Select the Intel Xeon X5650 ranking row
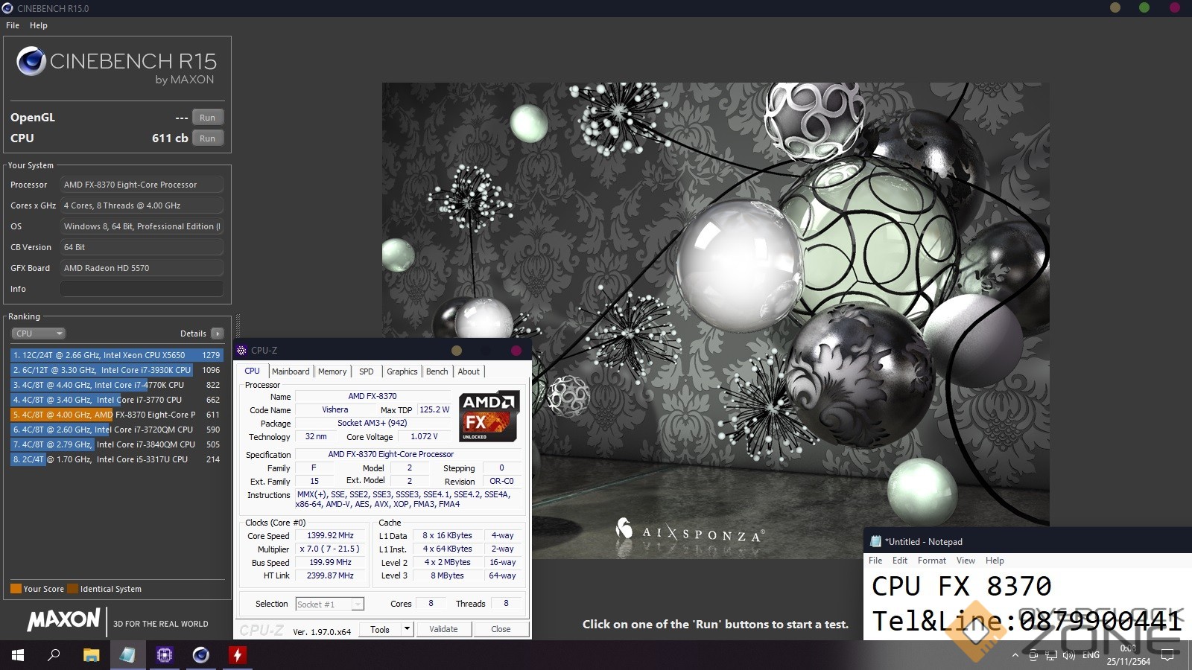The image size is (1192, 670). 116,355
